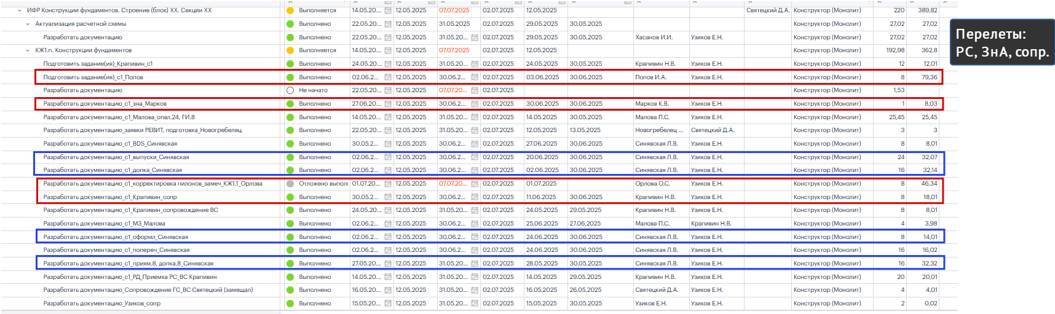The image size is (1055, 314).
Task: Open start date calendar in ИФР Конструкции row
Action: click(388, 10)
